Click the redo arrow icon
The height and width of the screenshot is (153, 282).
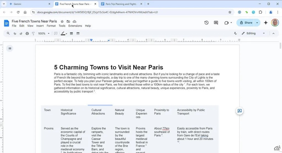[21, 33]
